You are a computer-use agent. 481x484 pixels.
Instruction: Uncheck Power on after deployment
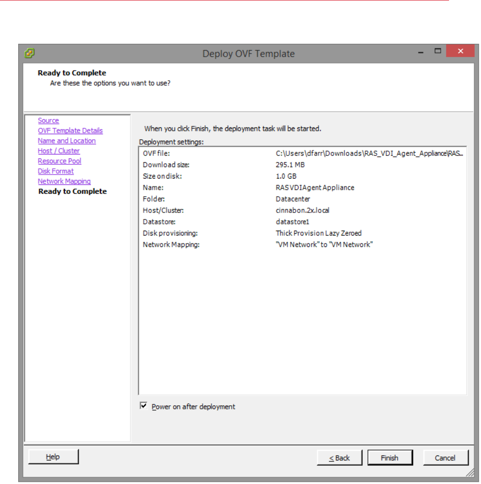point(144,406)
